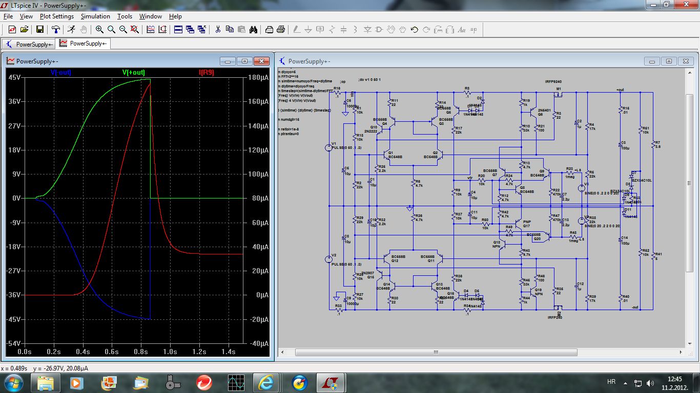700x393 pixels.
Task: Open Control Panel via the hammer icon
Action: pos(55,30)
